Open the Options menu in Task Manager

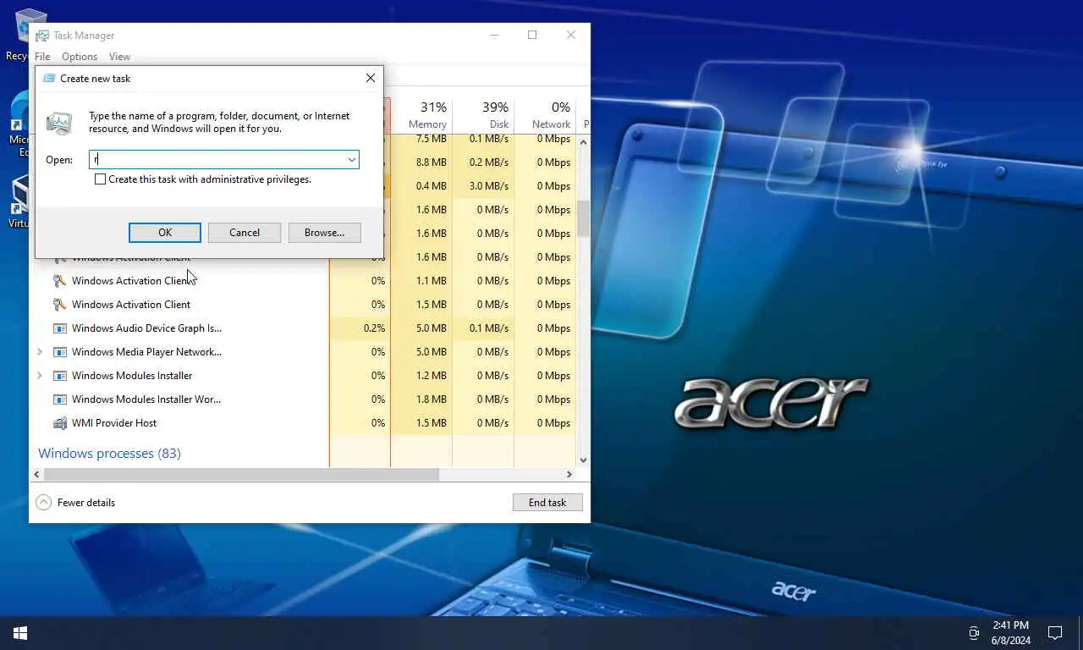point(80,57)
